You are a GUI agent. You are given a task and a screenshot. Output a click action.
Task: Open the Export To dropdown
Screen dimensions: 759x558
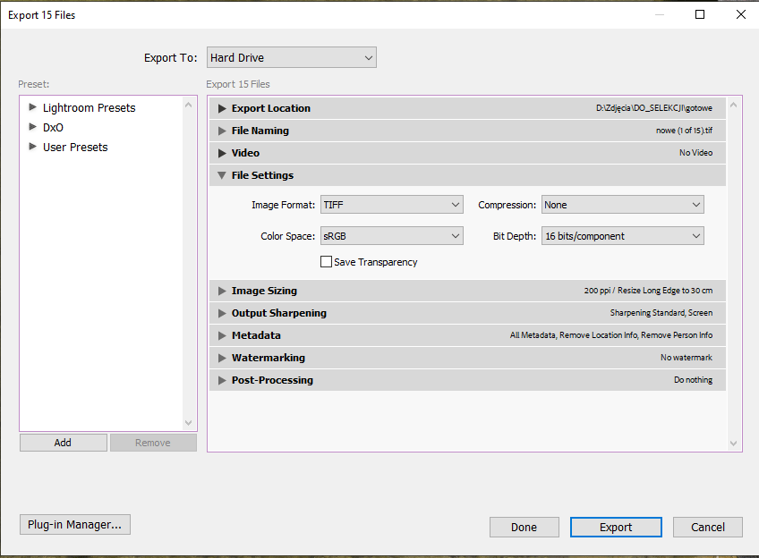tap(291, 58)
